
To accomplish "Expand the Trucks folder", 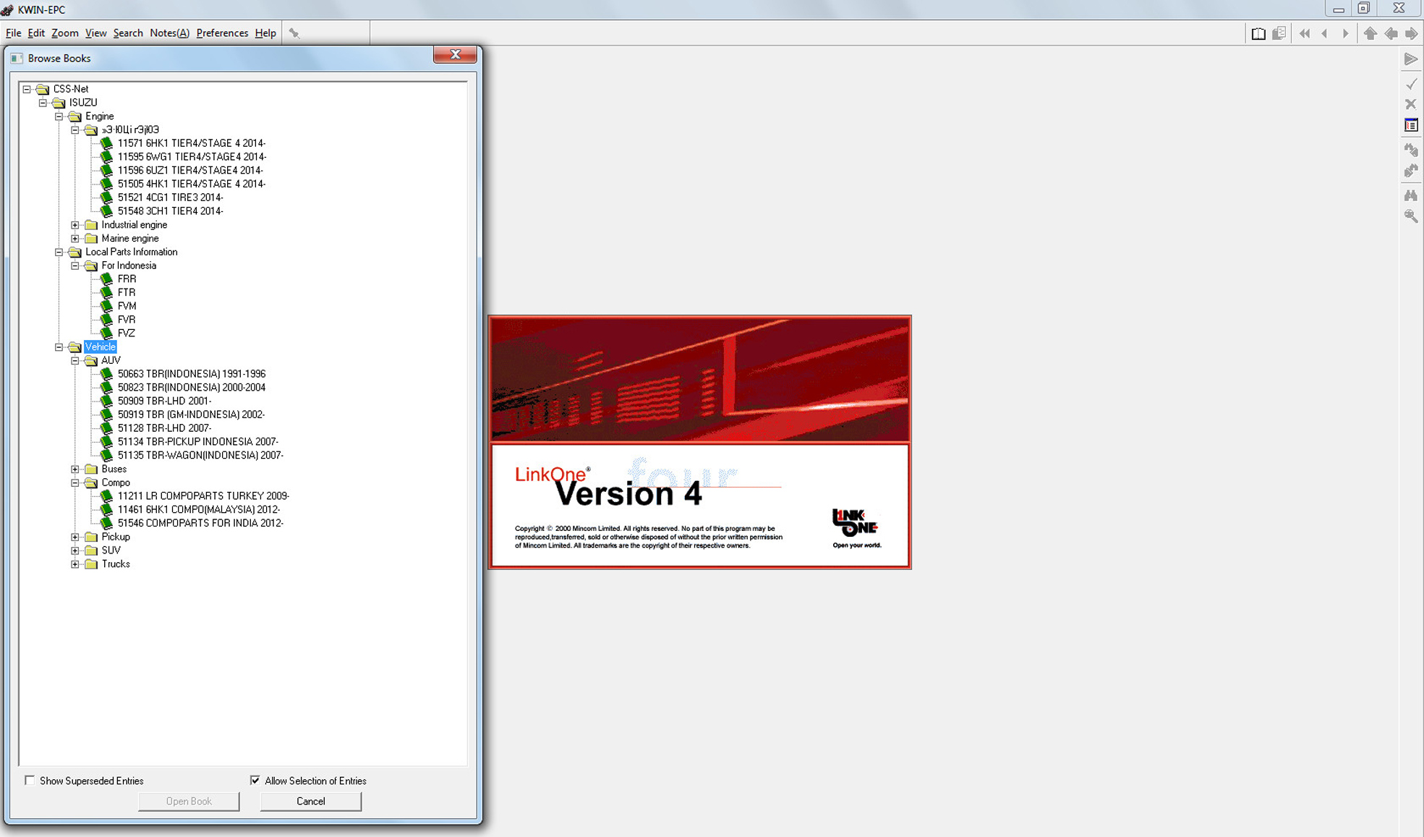I will point(75,564).
